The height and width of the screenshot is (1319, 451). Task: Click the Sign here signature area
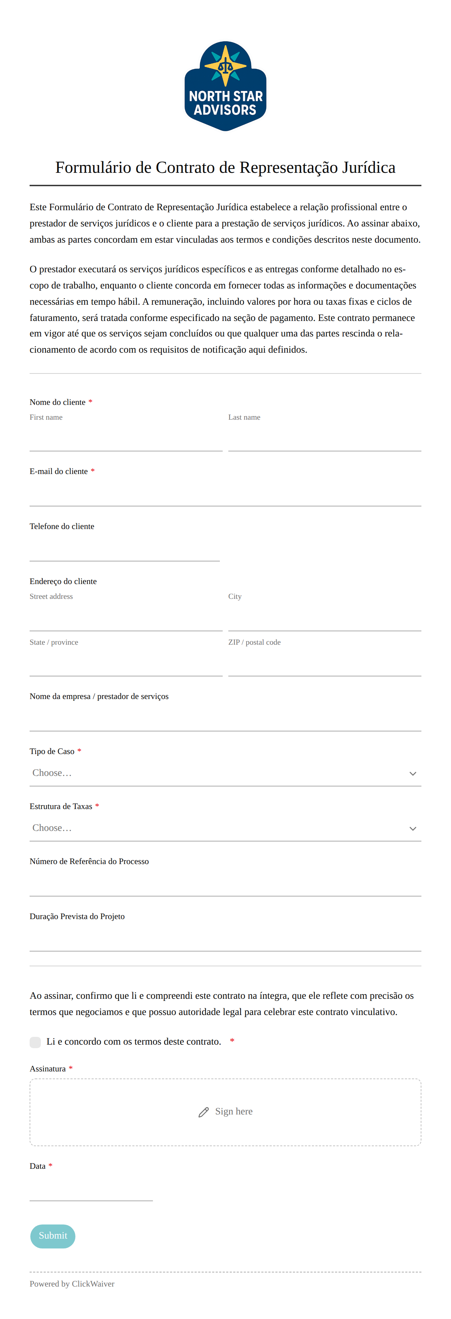[x=225, y=1112]
